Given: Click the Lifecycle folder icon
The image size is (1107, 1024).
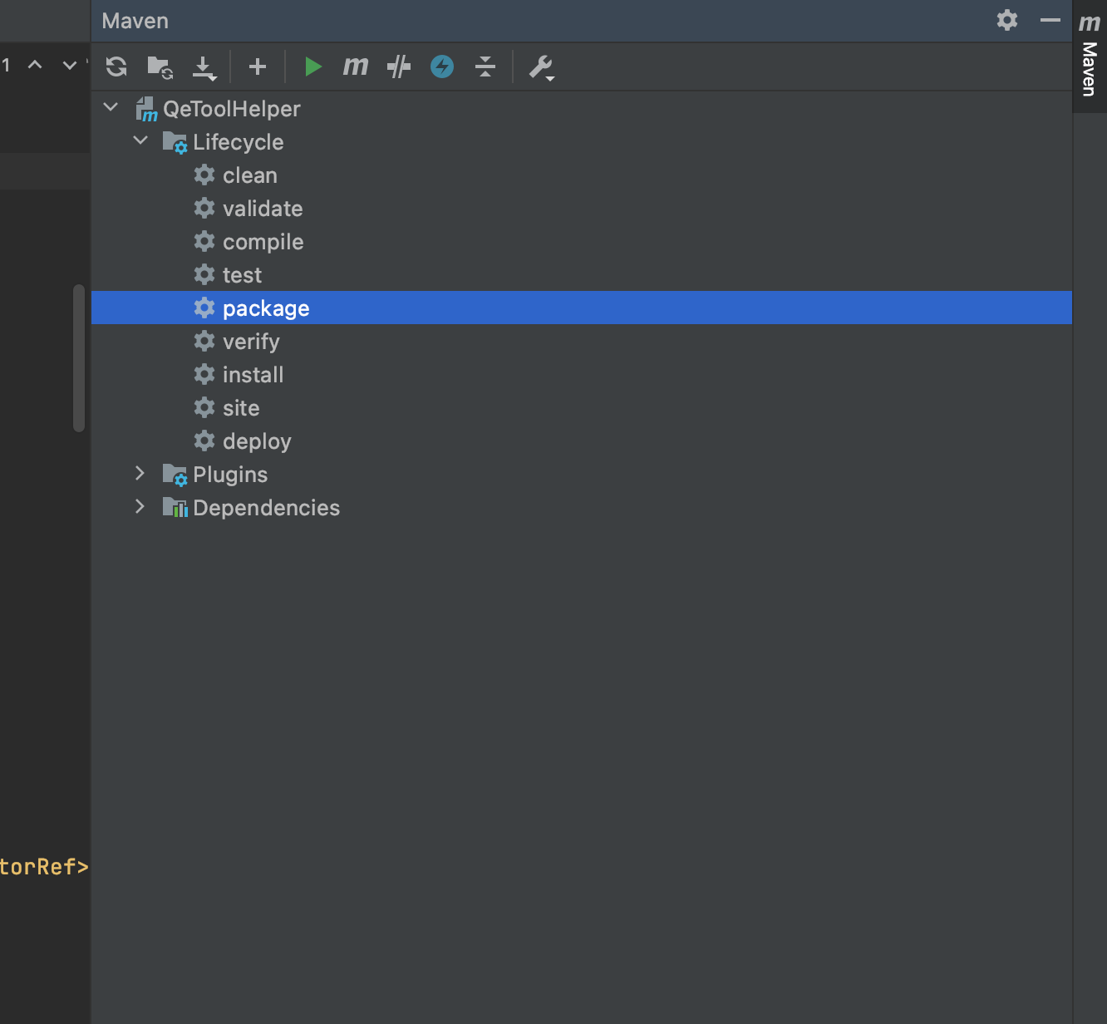Looking at the screenshot, I should tap(175, 142).
